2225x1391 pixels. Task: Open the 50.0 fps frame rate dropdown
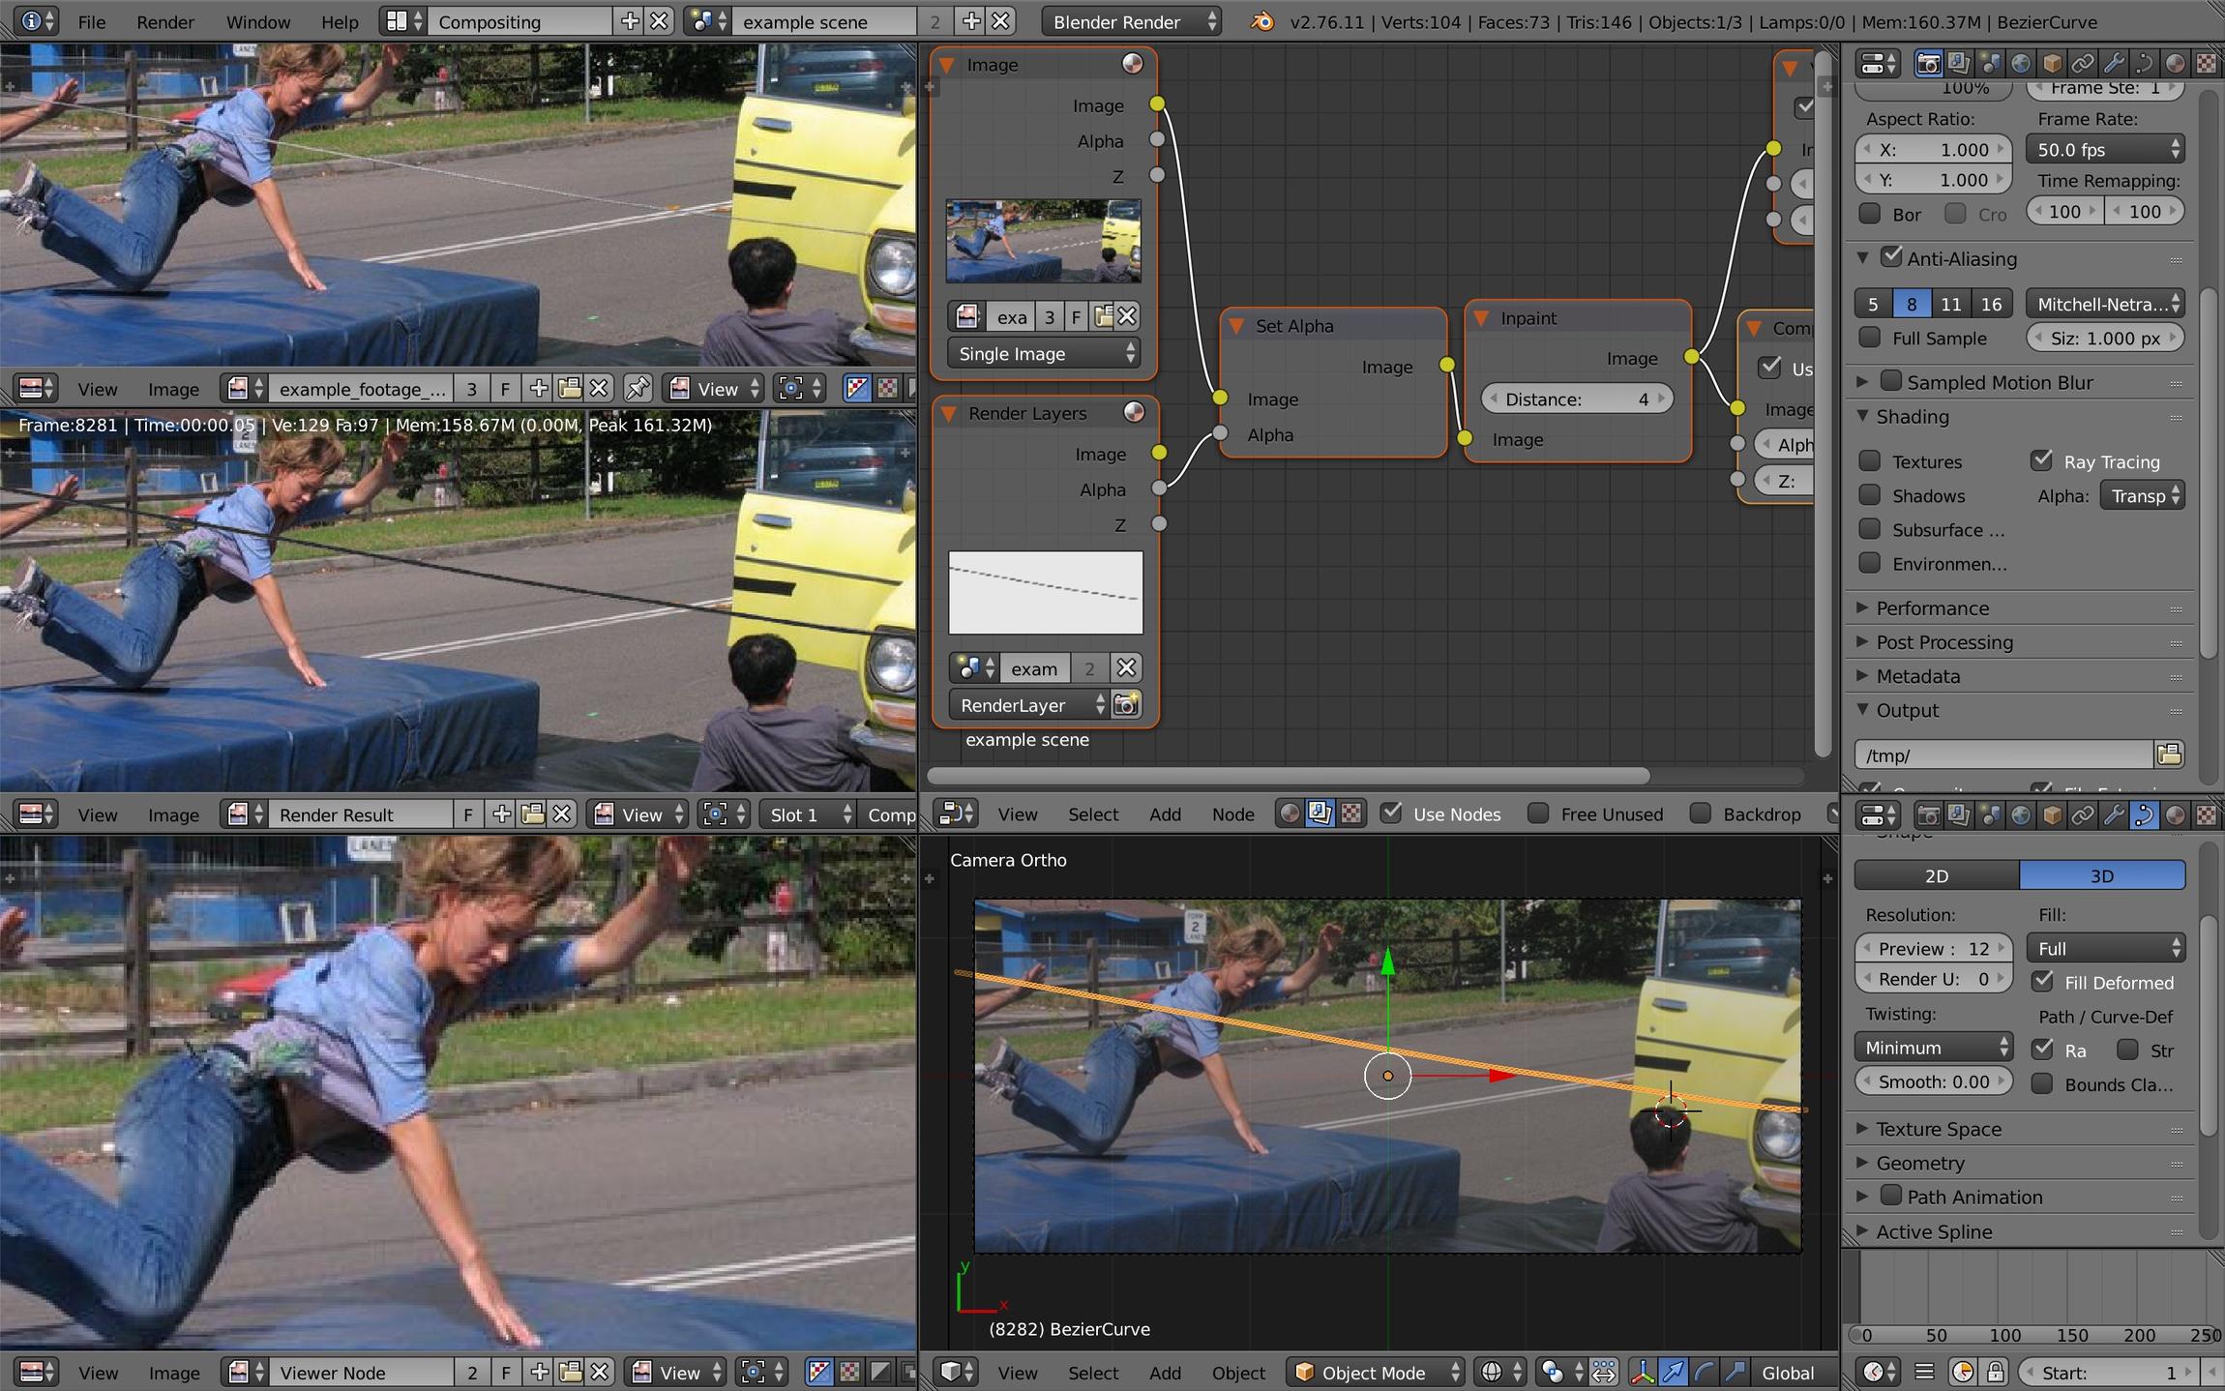(2105, 149)
